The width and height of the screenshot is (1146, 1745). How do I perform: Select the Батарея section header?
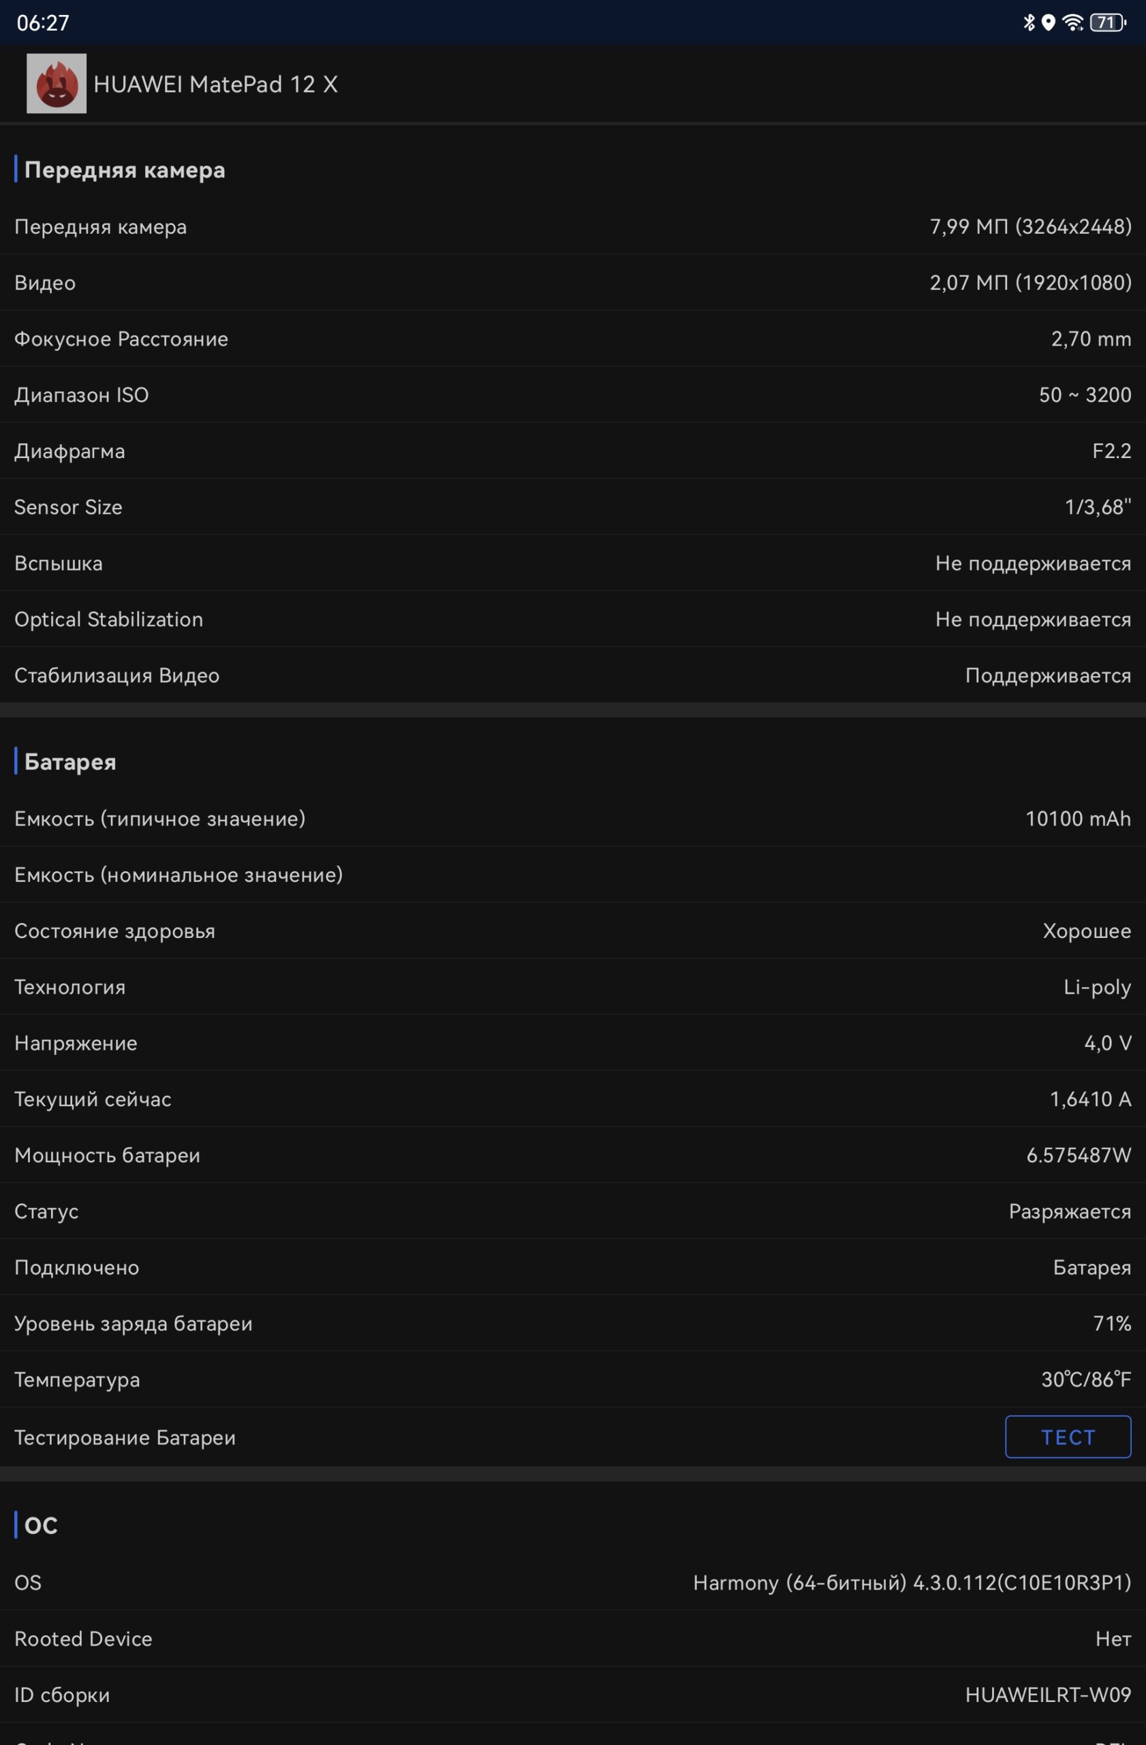[70, 762]
